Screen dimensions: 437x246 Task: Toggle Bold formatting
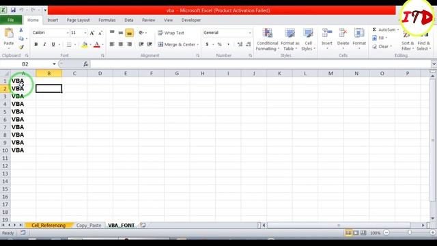coord(36,44)
